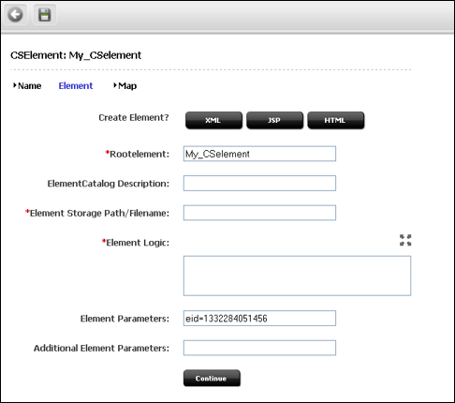Click the ElementCatalog Description field
The image size is (455, 403).
click(259, 183)
